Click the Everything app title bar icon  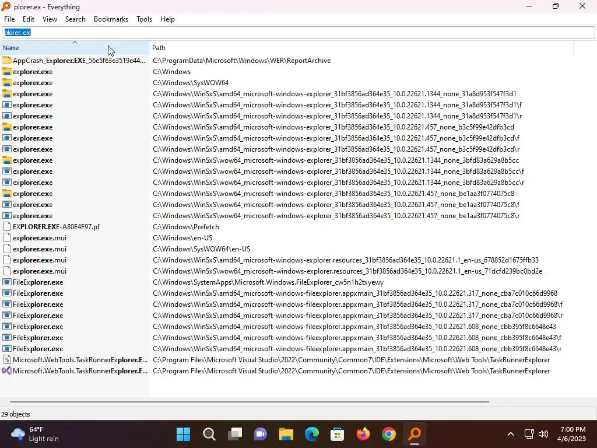tap(6, 6)
